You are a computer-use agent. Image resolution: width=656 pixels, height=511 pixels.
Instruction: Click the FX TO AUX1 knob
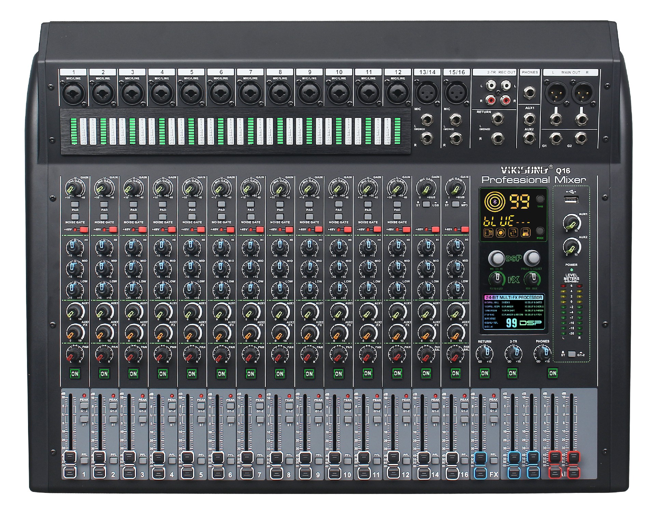click(497, 279)
